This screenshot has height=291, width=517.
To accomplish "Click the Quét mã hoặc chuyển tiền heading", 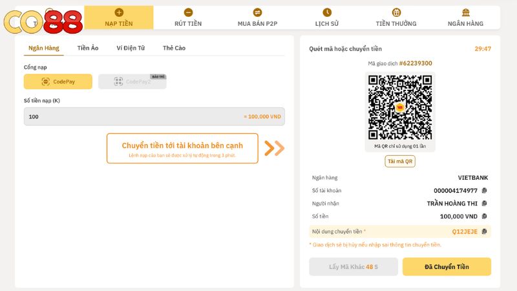I will tap(345, 49).
